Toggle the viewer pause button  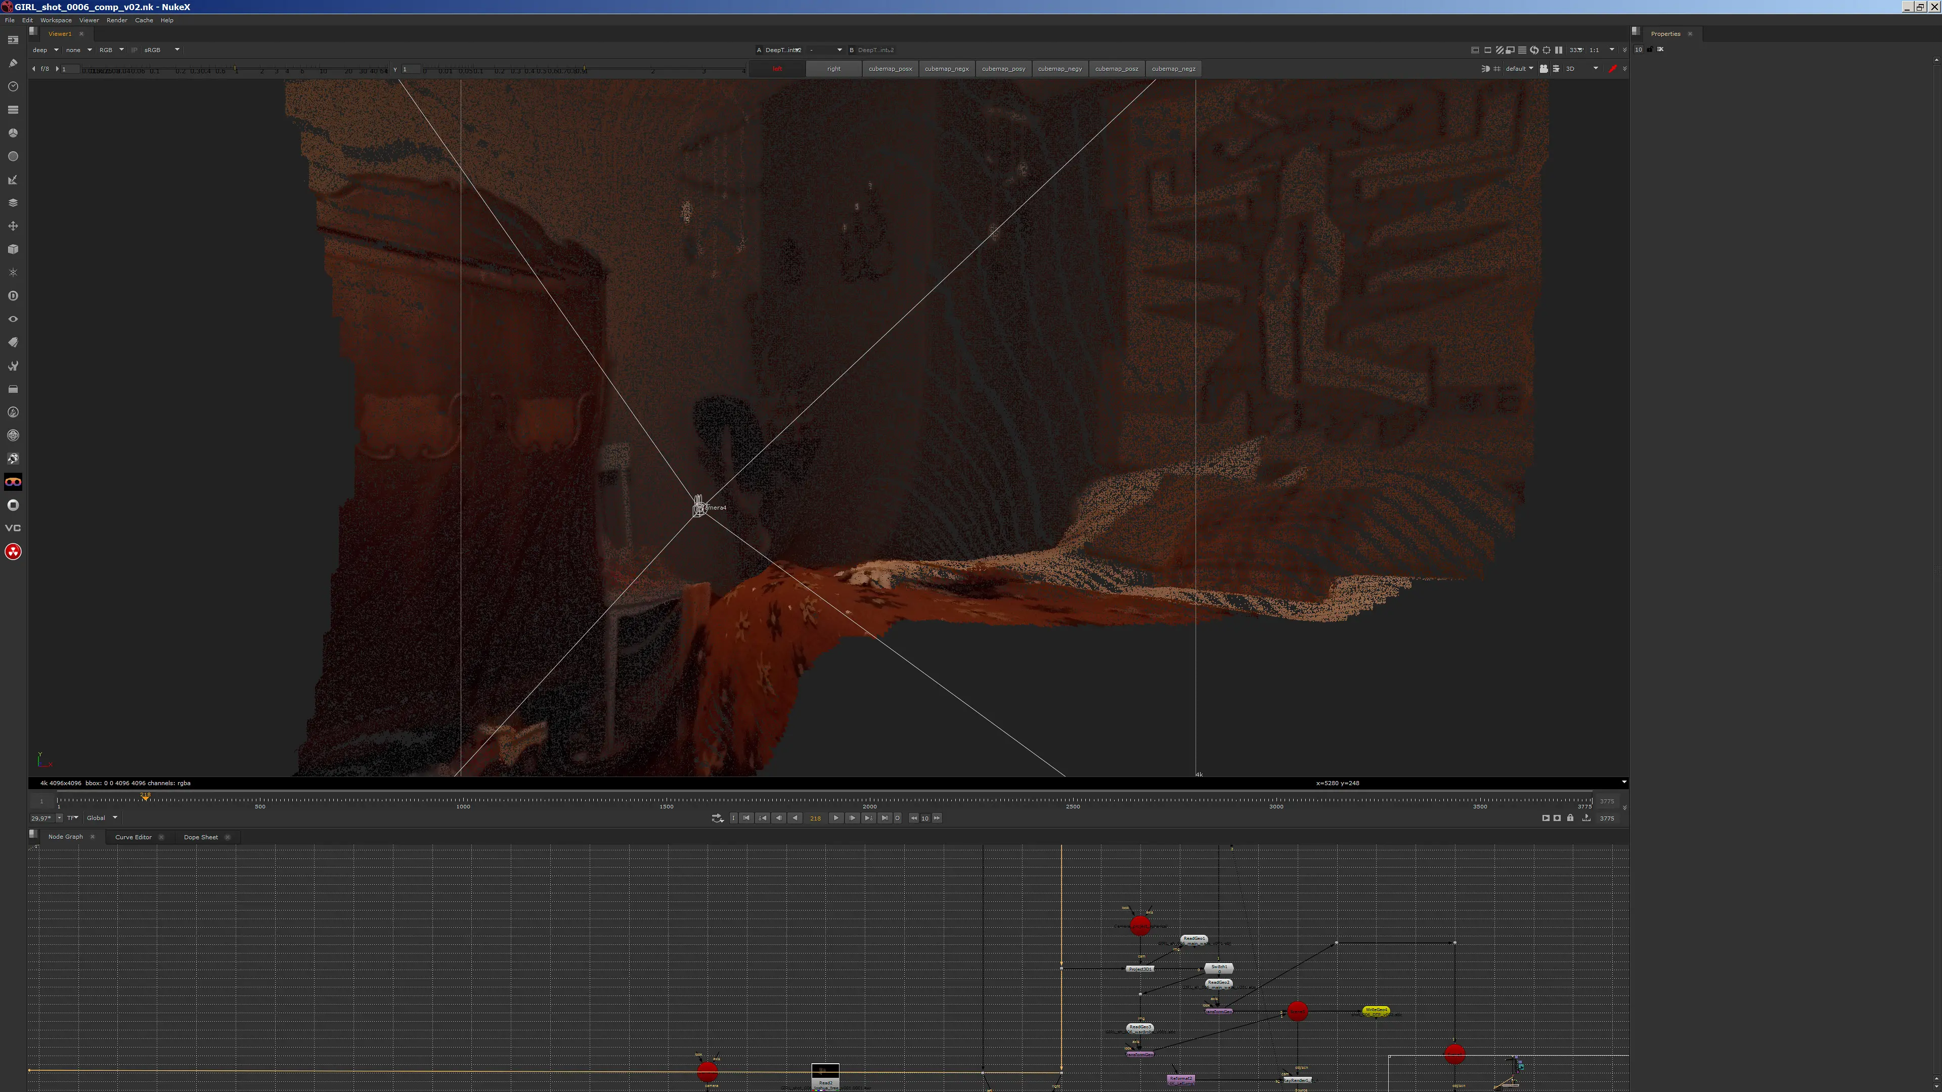[x=1558, y=50]
